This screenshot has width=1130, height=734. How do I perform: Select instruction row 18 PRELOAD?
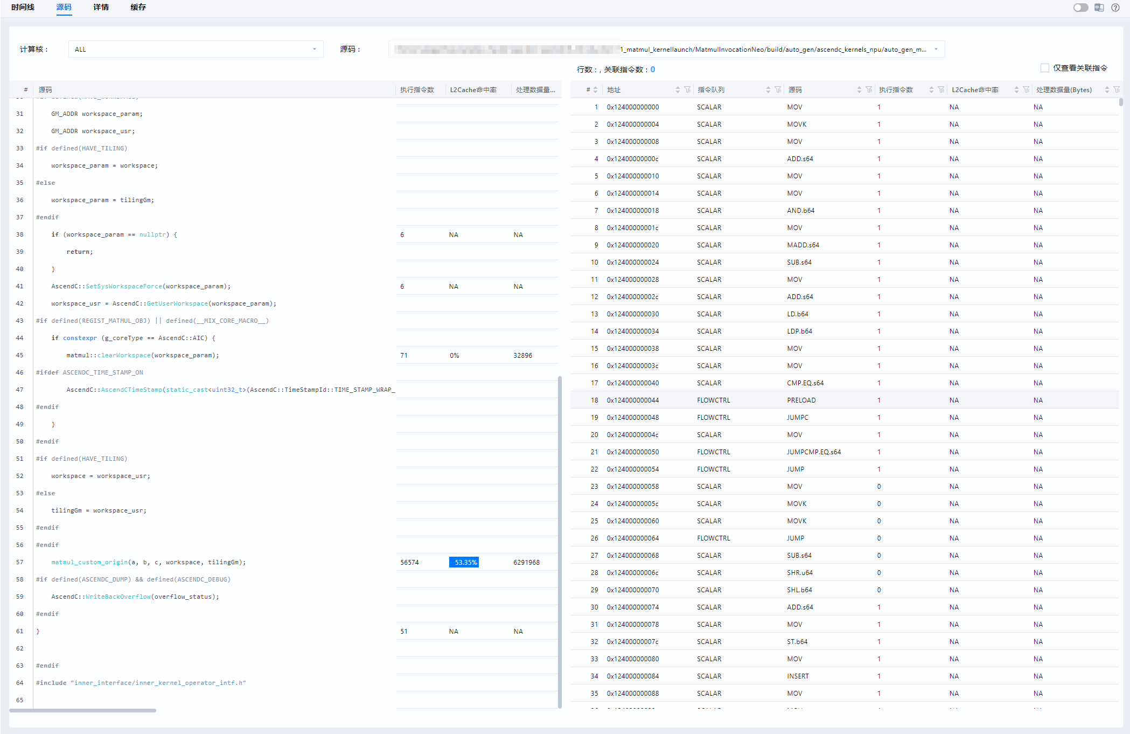click(x=845, y=400)
